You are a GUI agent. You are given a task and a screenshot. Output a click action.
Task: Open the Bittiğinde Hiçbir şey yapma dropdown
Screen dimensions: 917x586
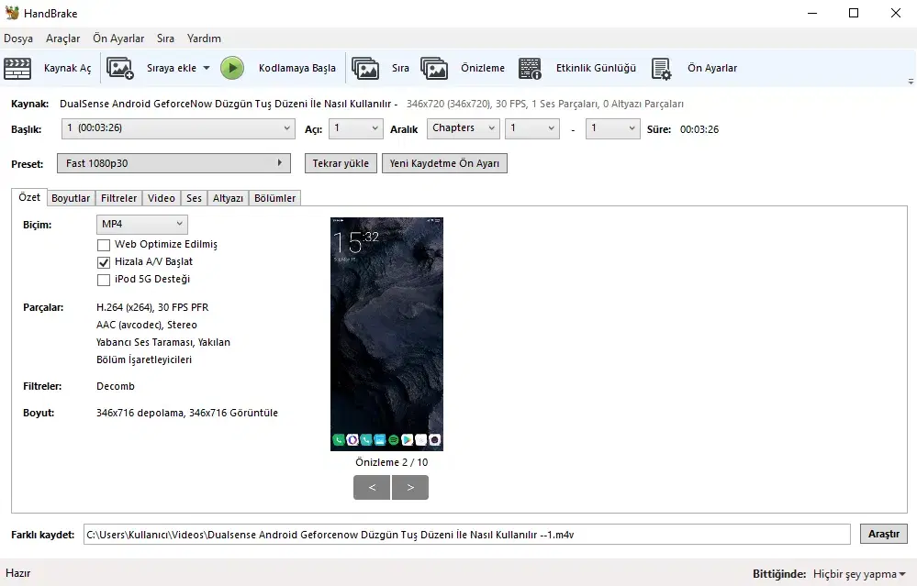(x=859, y=574)
